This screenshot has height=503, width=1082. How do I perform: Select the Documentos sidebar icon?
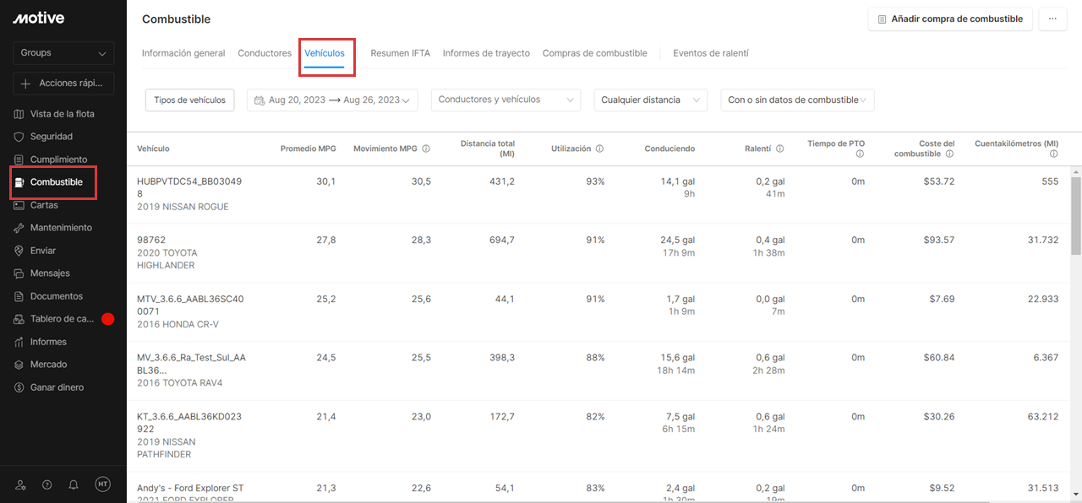56,295
